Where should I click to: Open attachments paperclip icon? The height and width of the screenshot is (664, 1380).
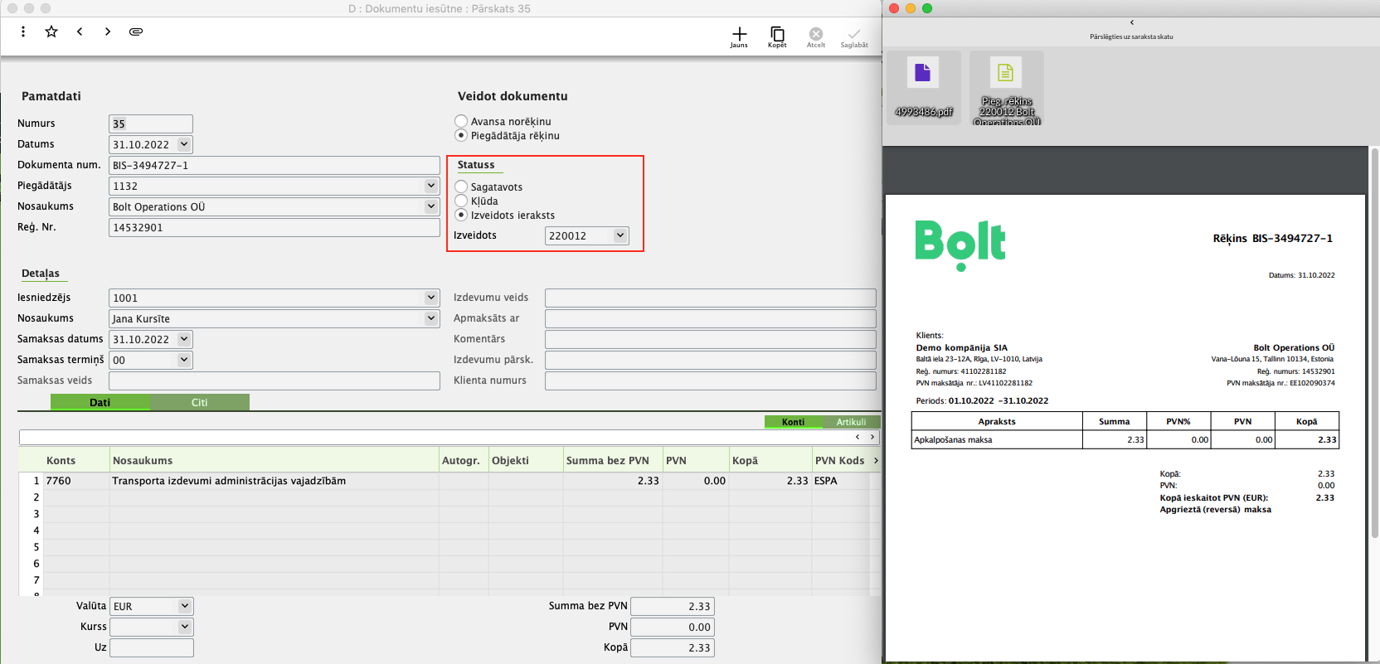coord(136,32)
